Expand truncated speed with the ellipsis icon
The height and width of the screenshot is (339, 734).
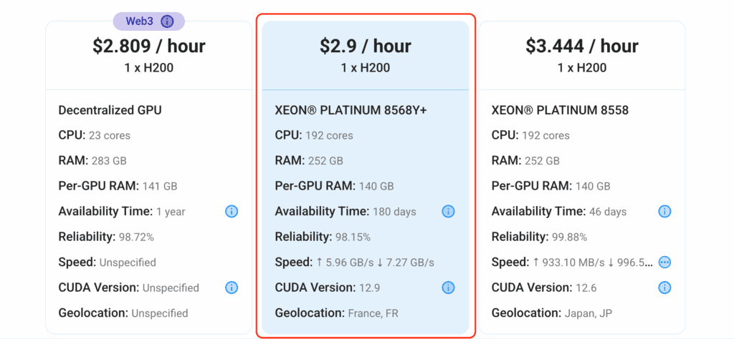coord(664,262)
